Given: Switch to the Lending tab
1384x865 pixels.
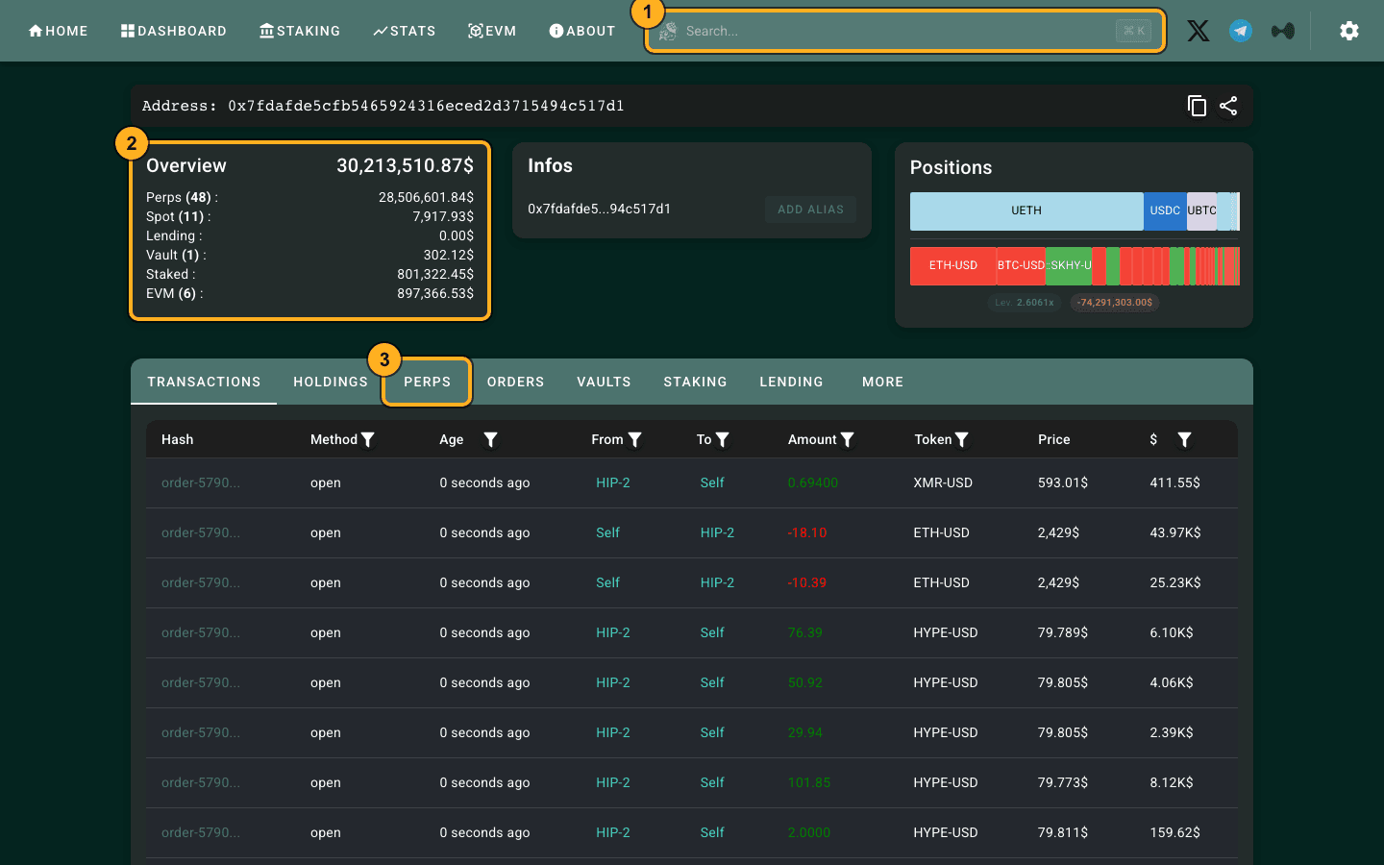Looking at the screenshot, I should 791,382.
